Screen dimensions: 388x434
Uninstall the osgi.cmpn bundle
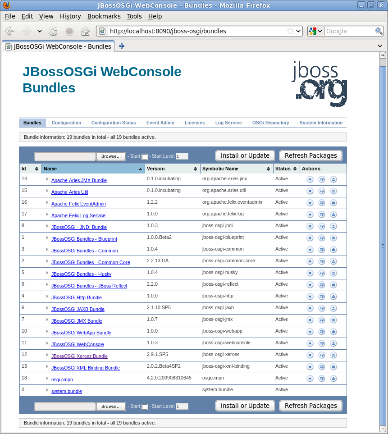click(333, 379)
